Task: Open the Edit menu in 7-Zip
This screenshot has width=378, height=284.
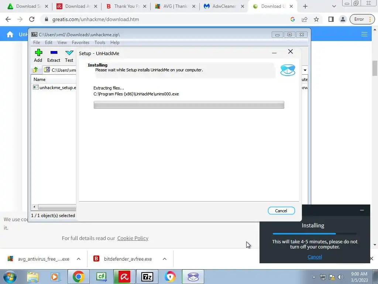Action: coord(48,43)
